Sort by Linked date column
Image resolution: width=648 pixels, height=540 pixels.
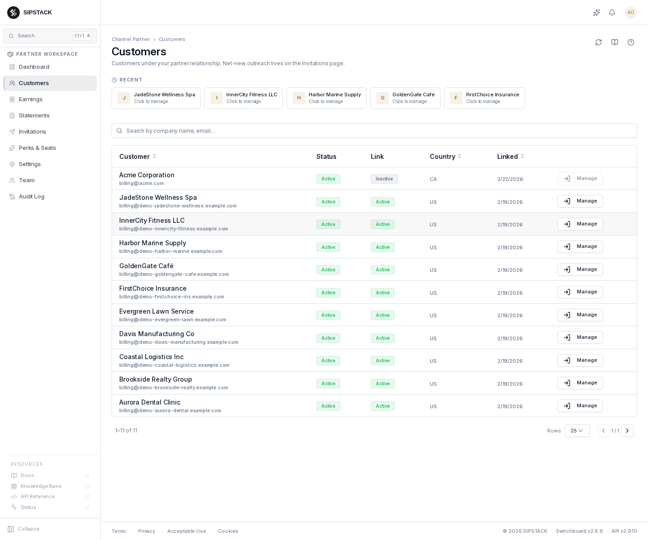pos(511,157)
